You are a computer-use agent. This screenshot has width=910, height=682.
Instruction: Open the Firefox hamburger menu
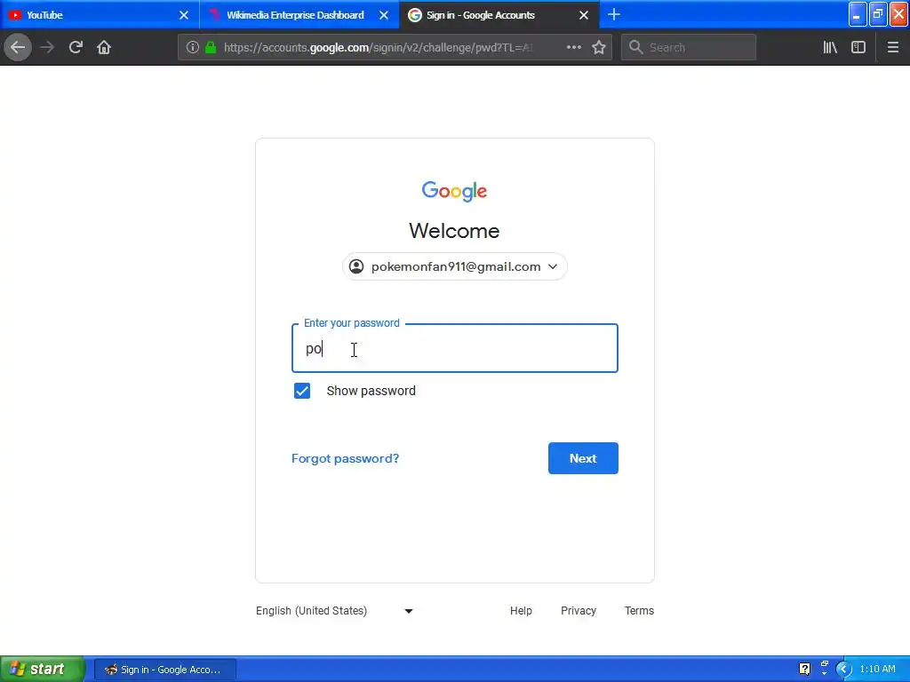892,47
